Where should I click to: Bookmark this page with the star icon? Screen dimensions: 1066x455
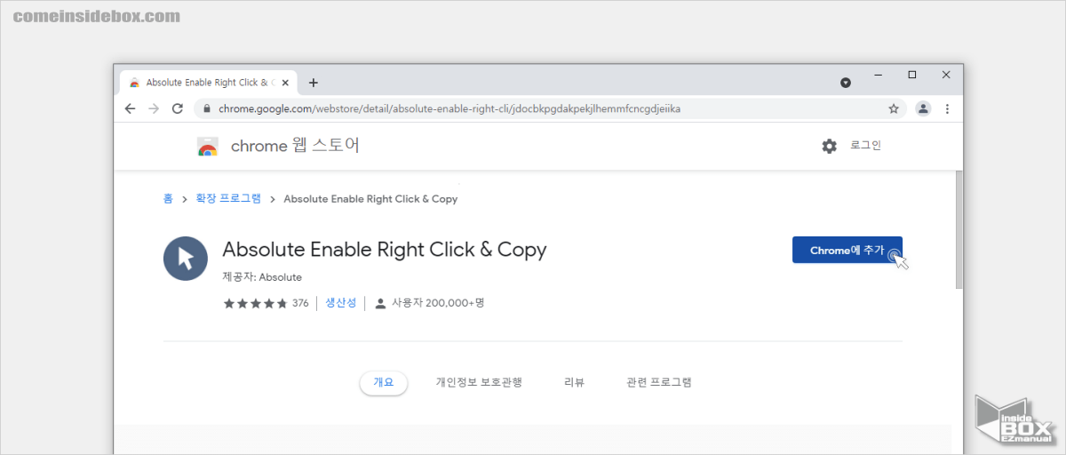[894, 108]
